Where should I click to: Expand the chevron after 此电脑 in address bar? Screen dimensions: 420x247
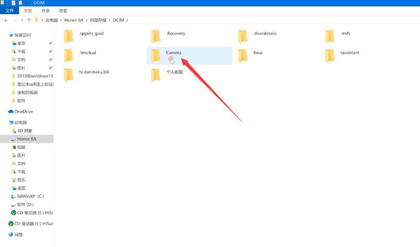tap(61, 20)
